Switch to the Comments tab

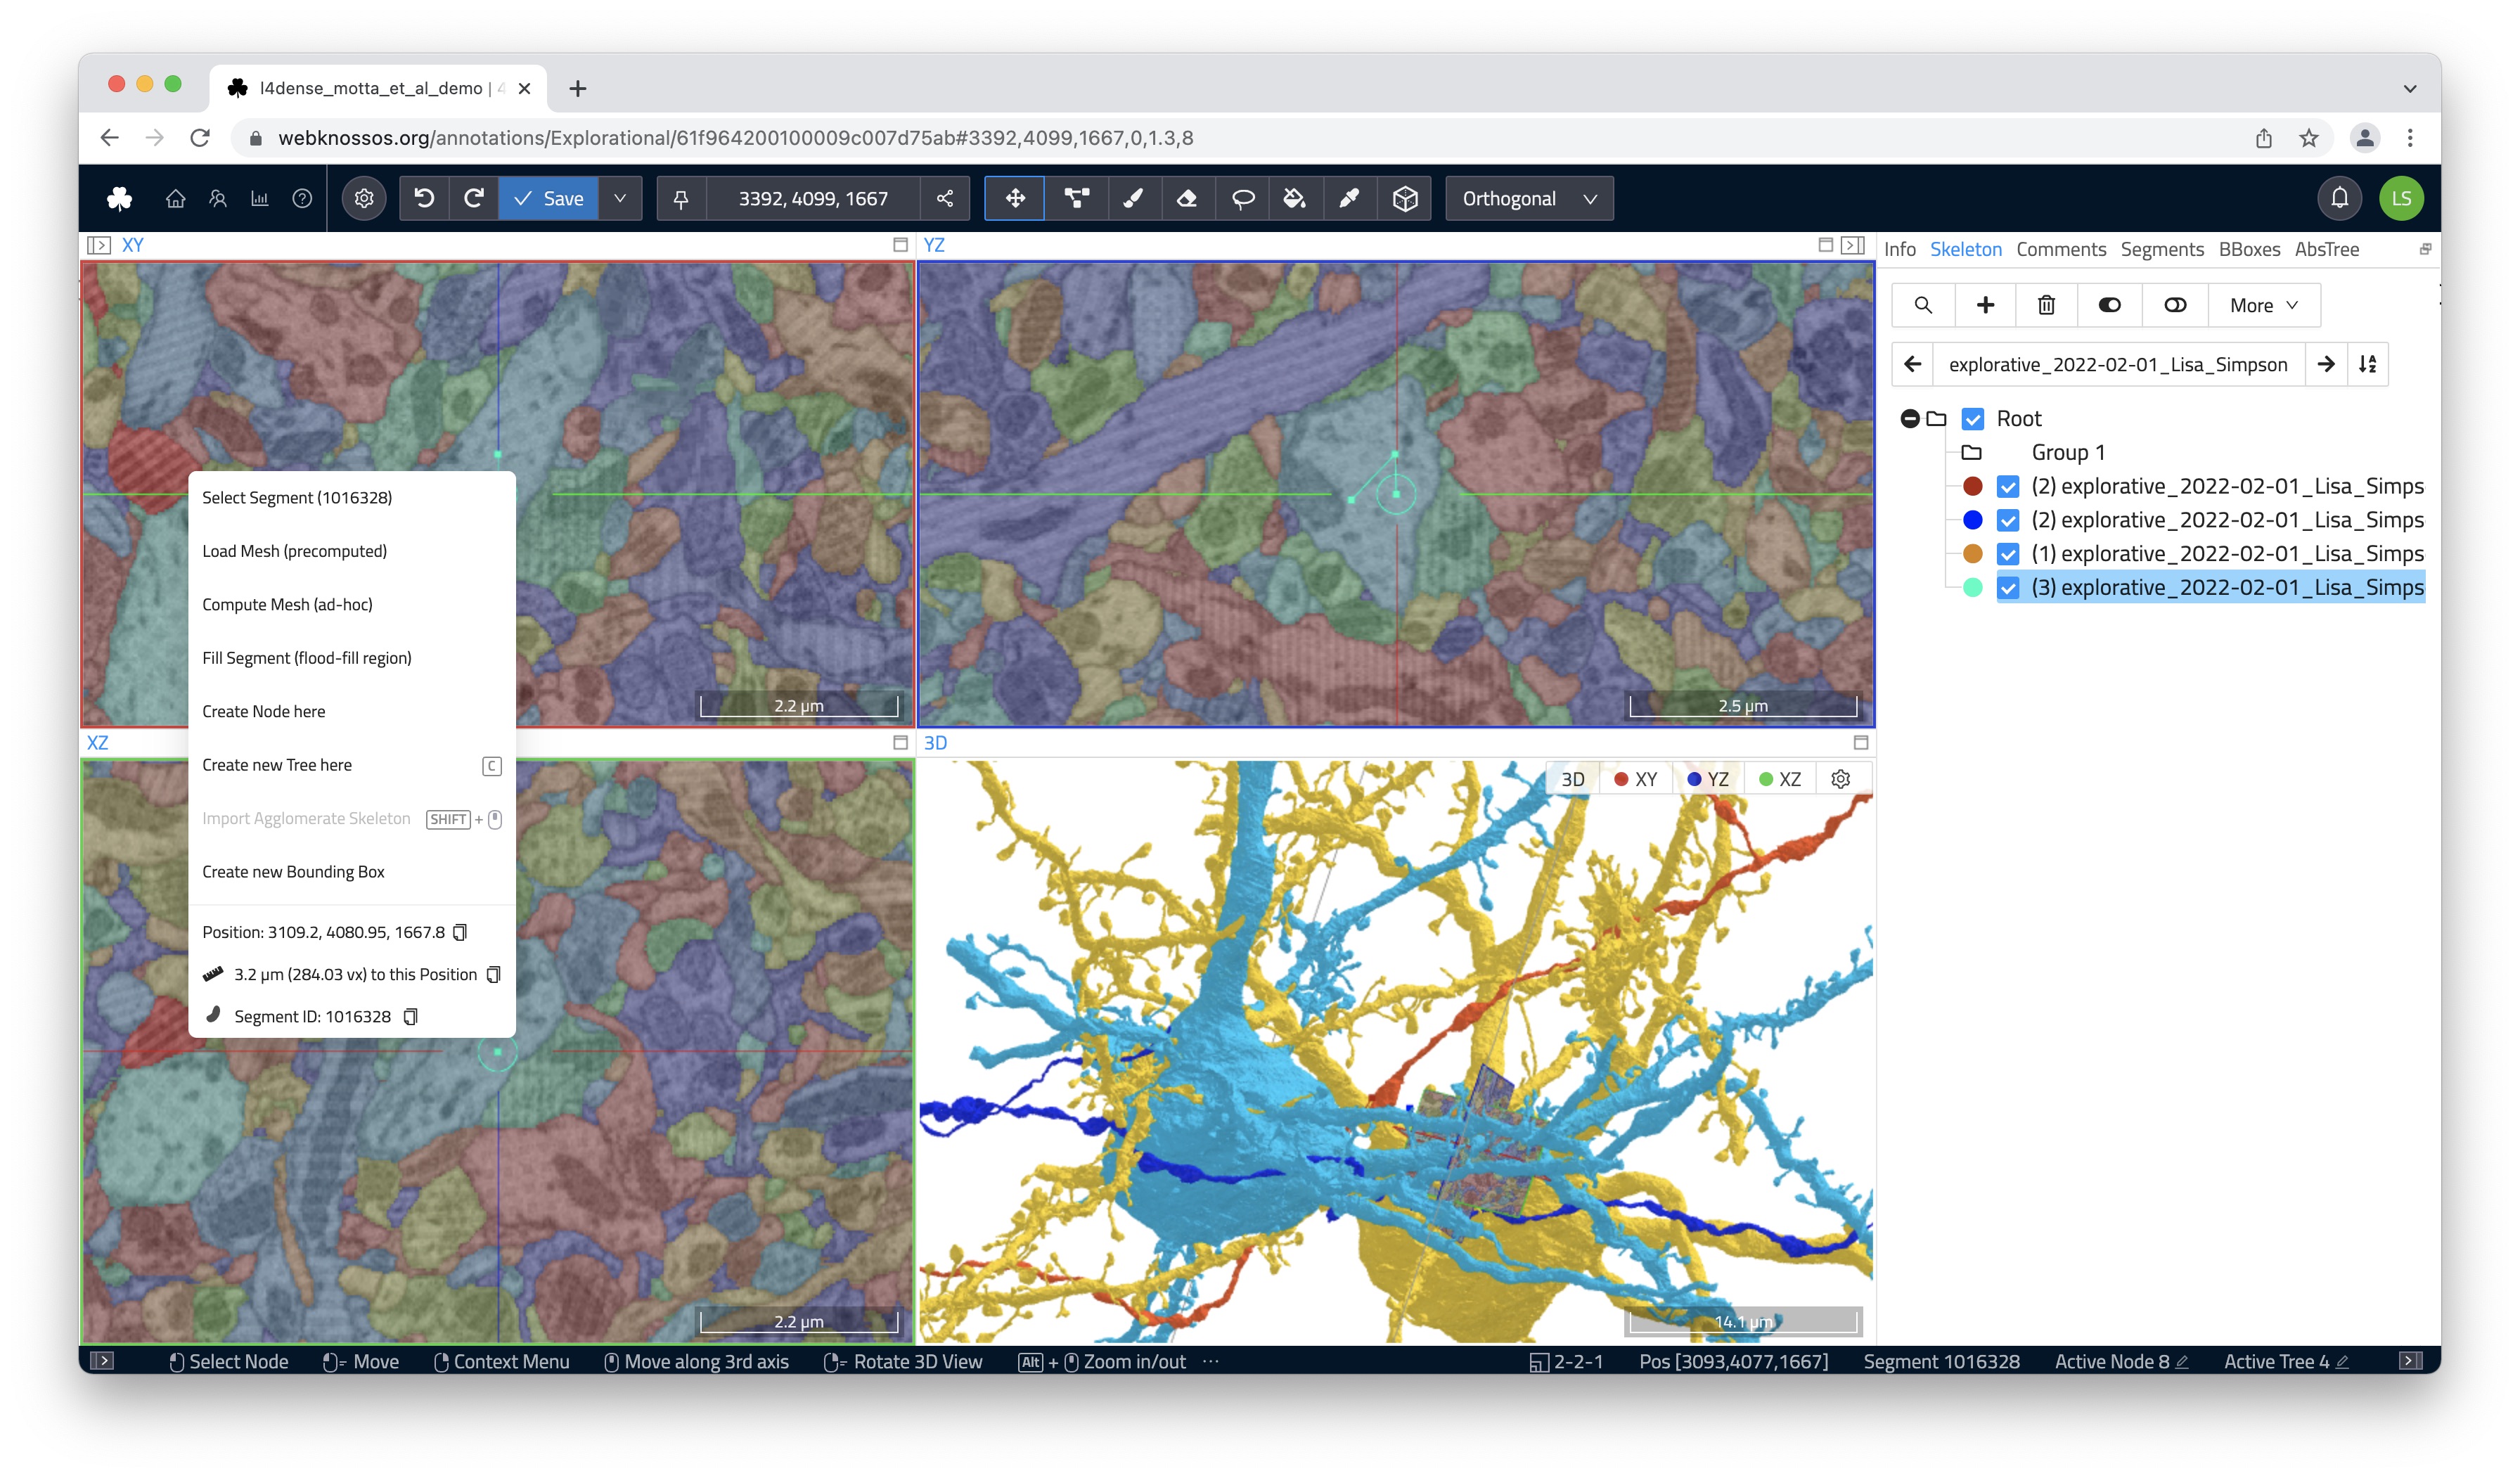2060,249
